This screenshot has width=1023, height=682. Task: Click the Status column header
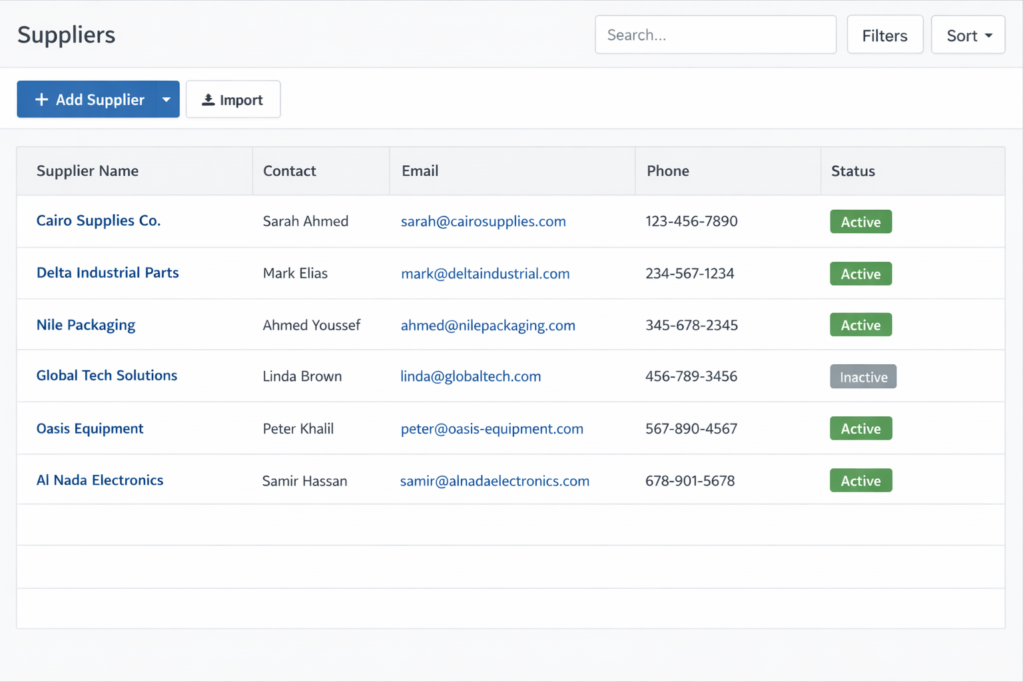[x=852, y=171]
